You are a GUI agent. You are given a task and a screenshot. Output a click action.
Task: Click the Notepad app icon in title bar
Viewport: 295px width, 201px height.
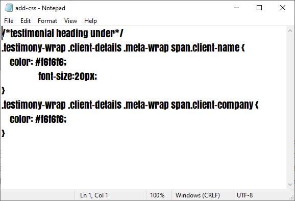(9, 8)
